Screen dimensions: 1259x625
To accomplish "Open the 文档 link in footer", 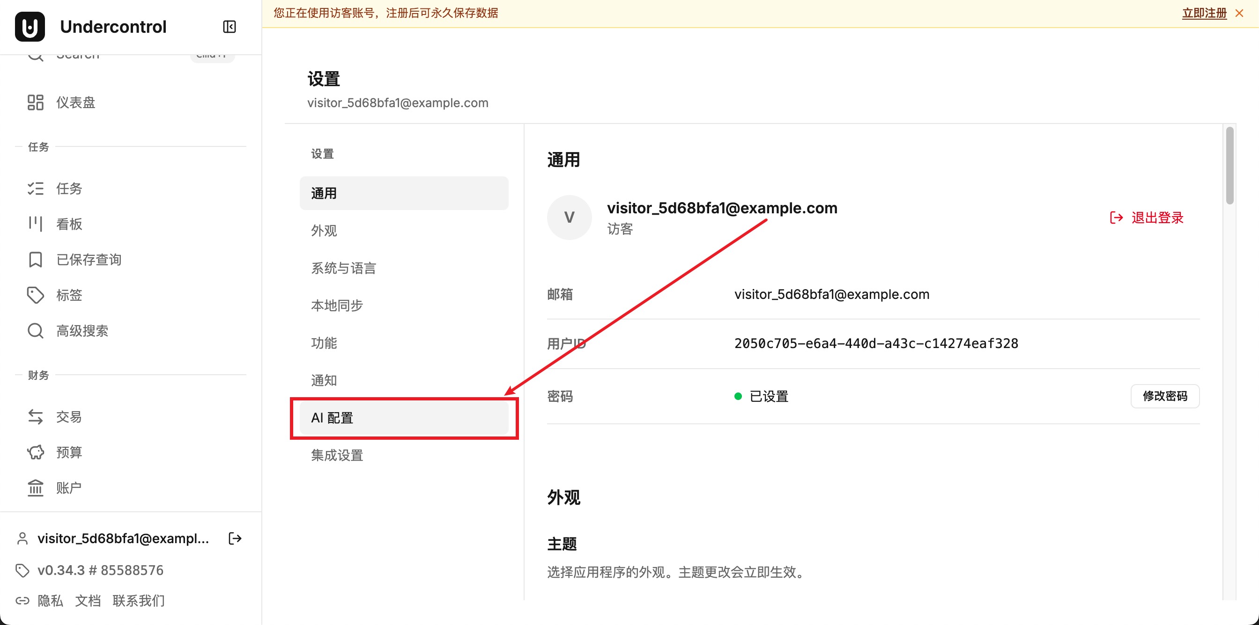I will pos(88,601).
